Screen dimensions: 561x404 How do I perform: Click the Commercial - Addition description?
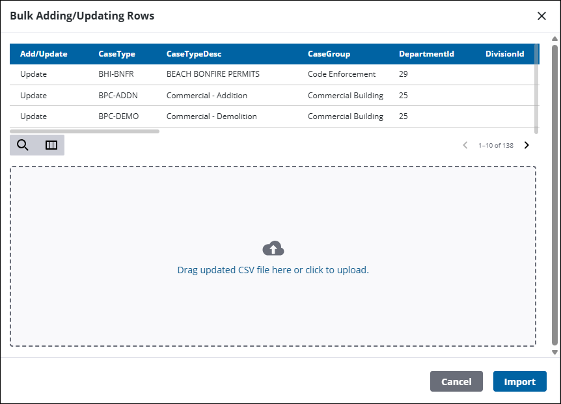207,96
